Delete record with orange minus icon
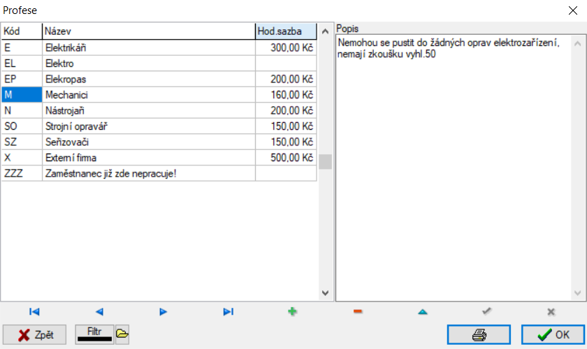 pos(358,311)
